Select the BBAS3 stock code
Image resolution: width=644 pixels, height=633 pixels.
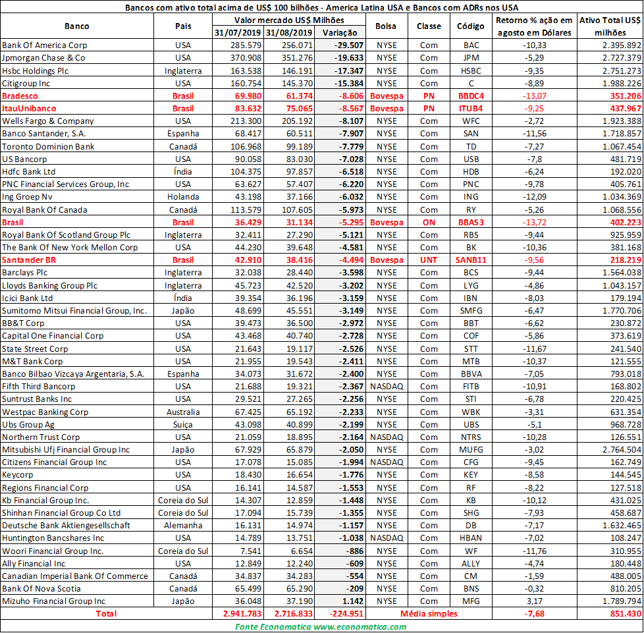471,222
